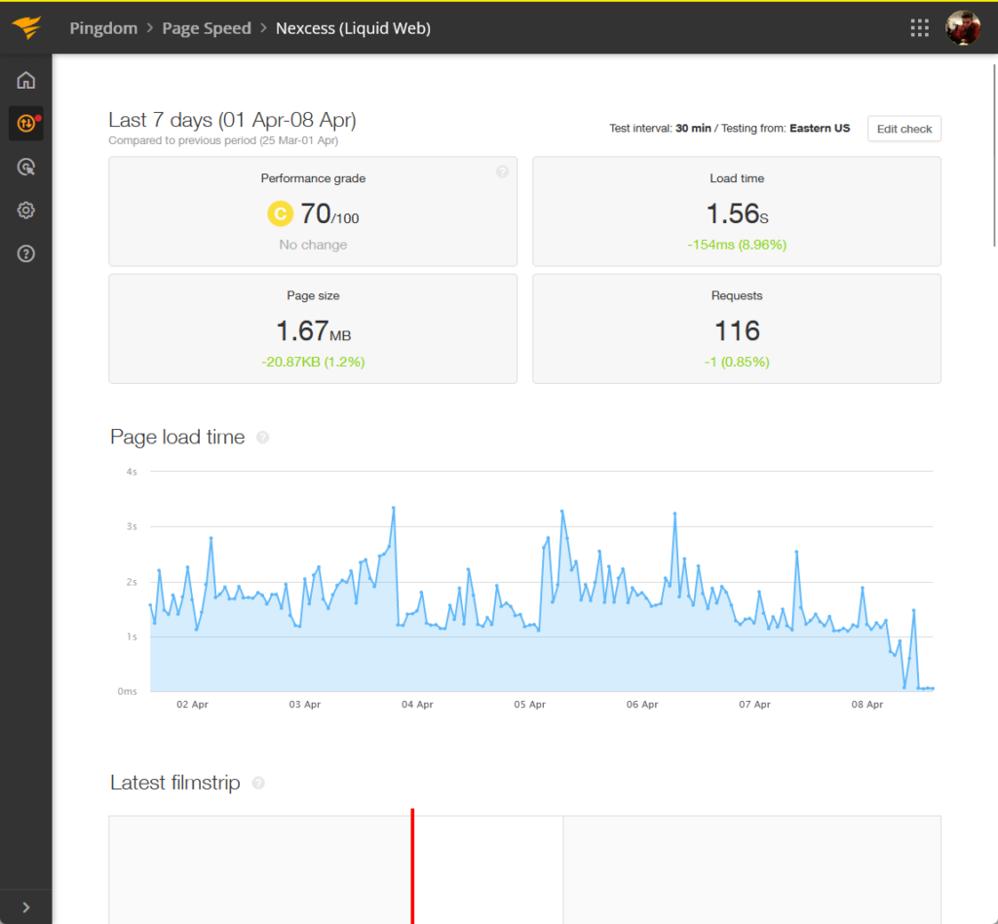Go to Page Speed breadcrumb
This screenshot has height=924, width=998.
tap(207, 28)
